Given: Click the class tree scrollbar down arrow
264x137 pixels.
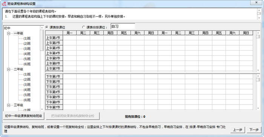Looking at the screenshot, I should pyautogui.click(x=42, y=109).
